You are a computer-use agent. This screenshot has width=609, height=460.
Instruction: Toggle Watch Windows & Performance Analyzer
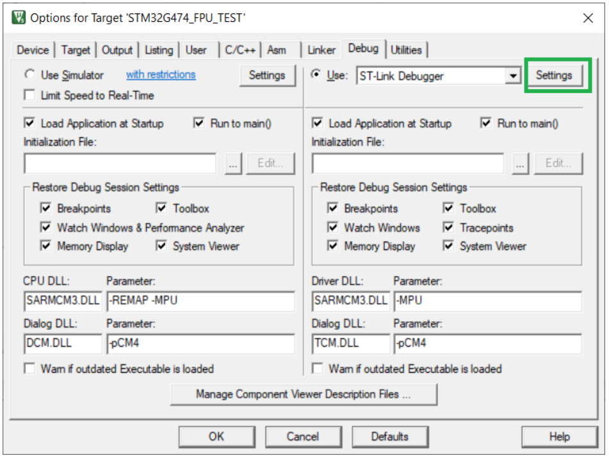click(x=46, y=227)
